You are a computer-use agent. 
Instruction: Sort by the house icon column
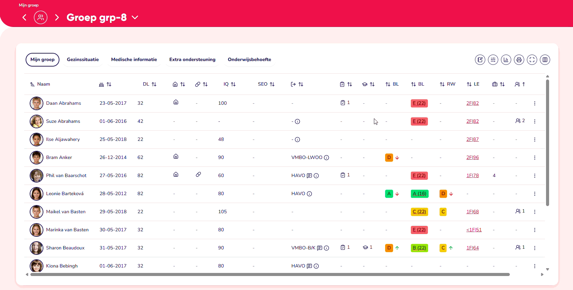tap(179, 84)
